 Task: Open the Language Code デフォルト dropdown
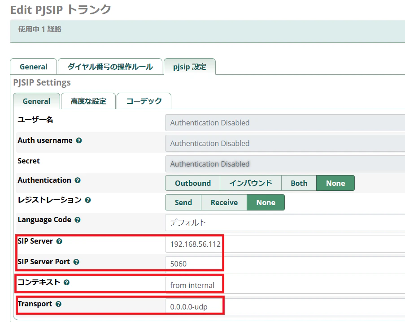pyautogui.click(x=285, y=223)
